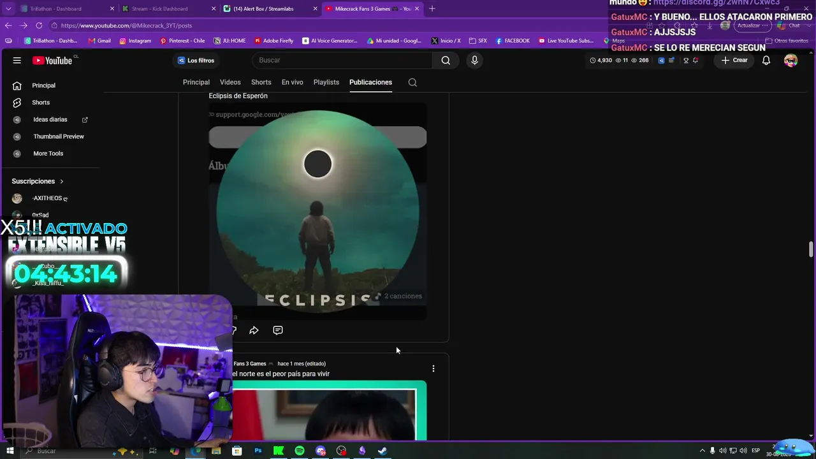
Task: Click the '2 canciones' playlist label
Action: point(400,296)
